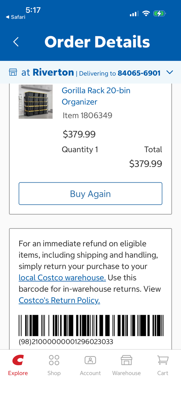This screenshot has width=181, height=393.
Task: Select the Riverton warehouse name
Action: click(x=53, y=72)
